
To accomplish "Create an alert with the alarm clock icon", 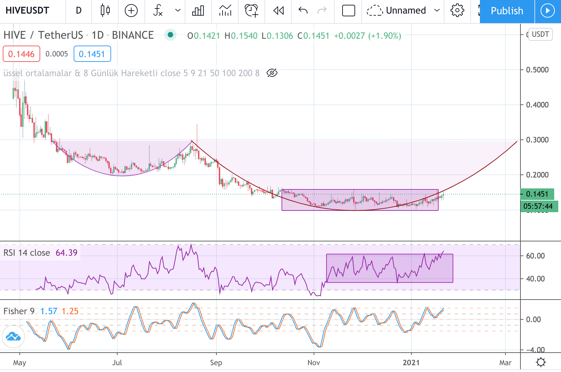I will click(x=252, y=11).
